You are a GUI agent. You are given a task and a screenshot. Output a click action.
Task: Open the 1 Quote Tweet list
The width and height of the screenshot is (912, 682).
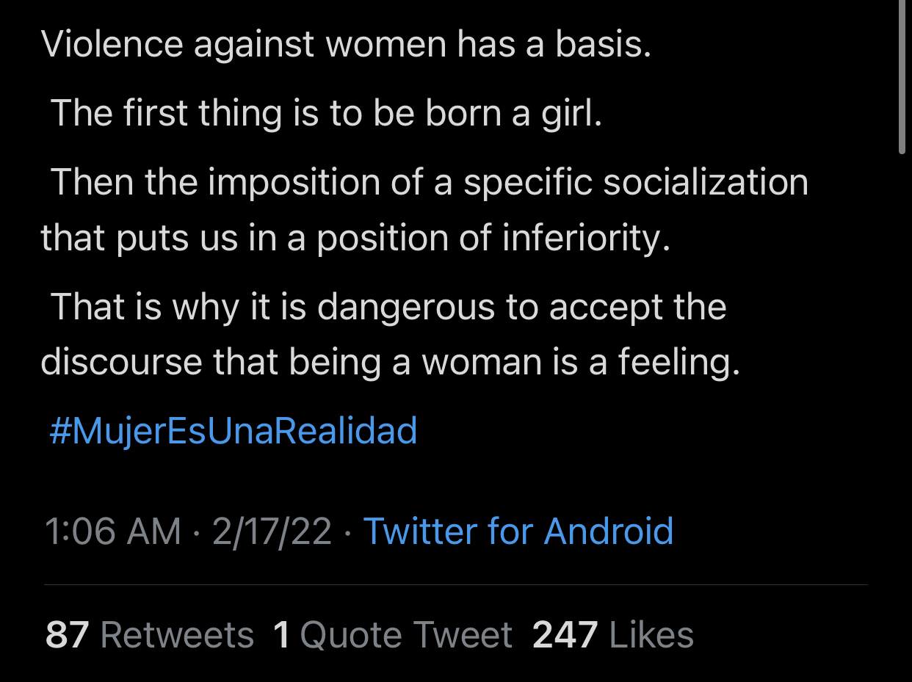(392, 635)
